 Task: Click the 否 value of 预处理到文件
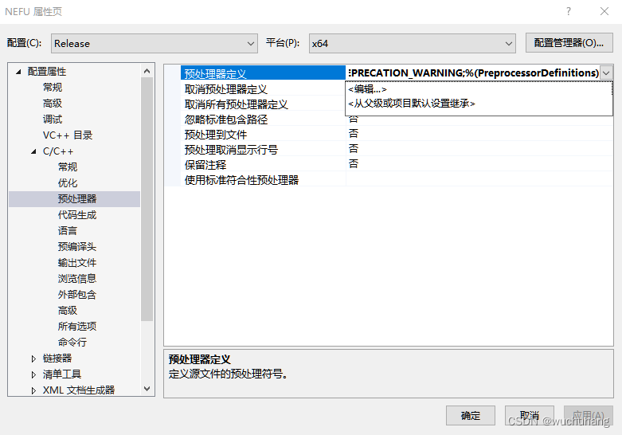tap(354, 133)
